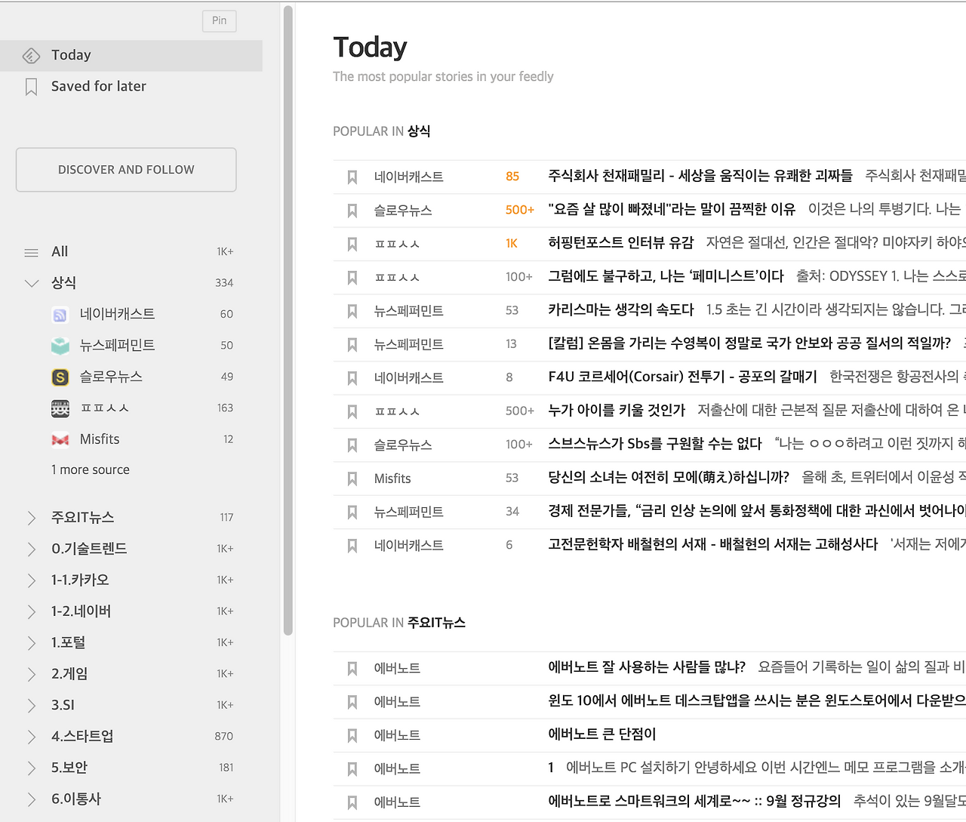
Task: Click the 상식 unread count 334
Action: 224,283
